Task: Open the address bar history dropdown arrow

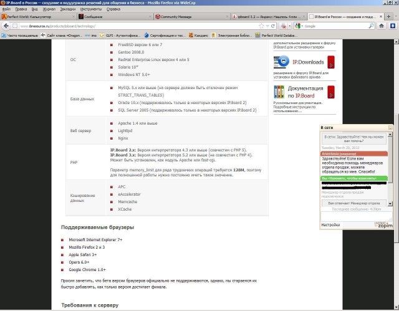Action: click(267, 26)
